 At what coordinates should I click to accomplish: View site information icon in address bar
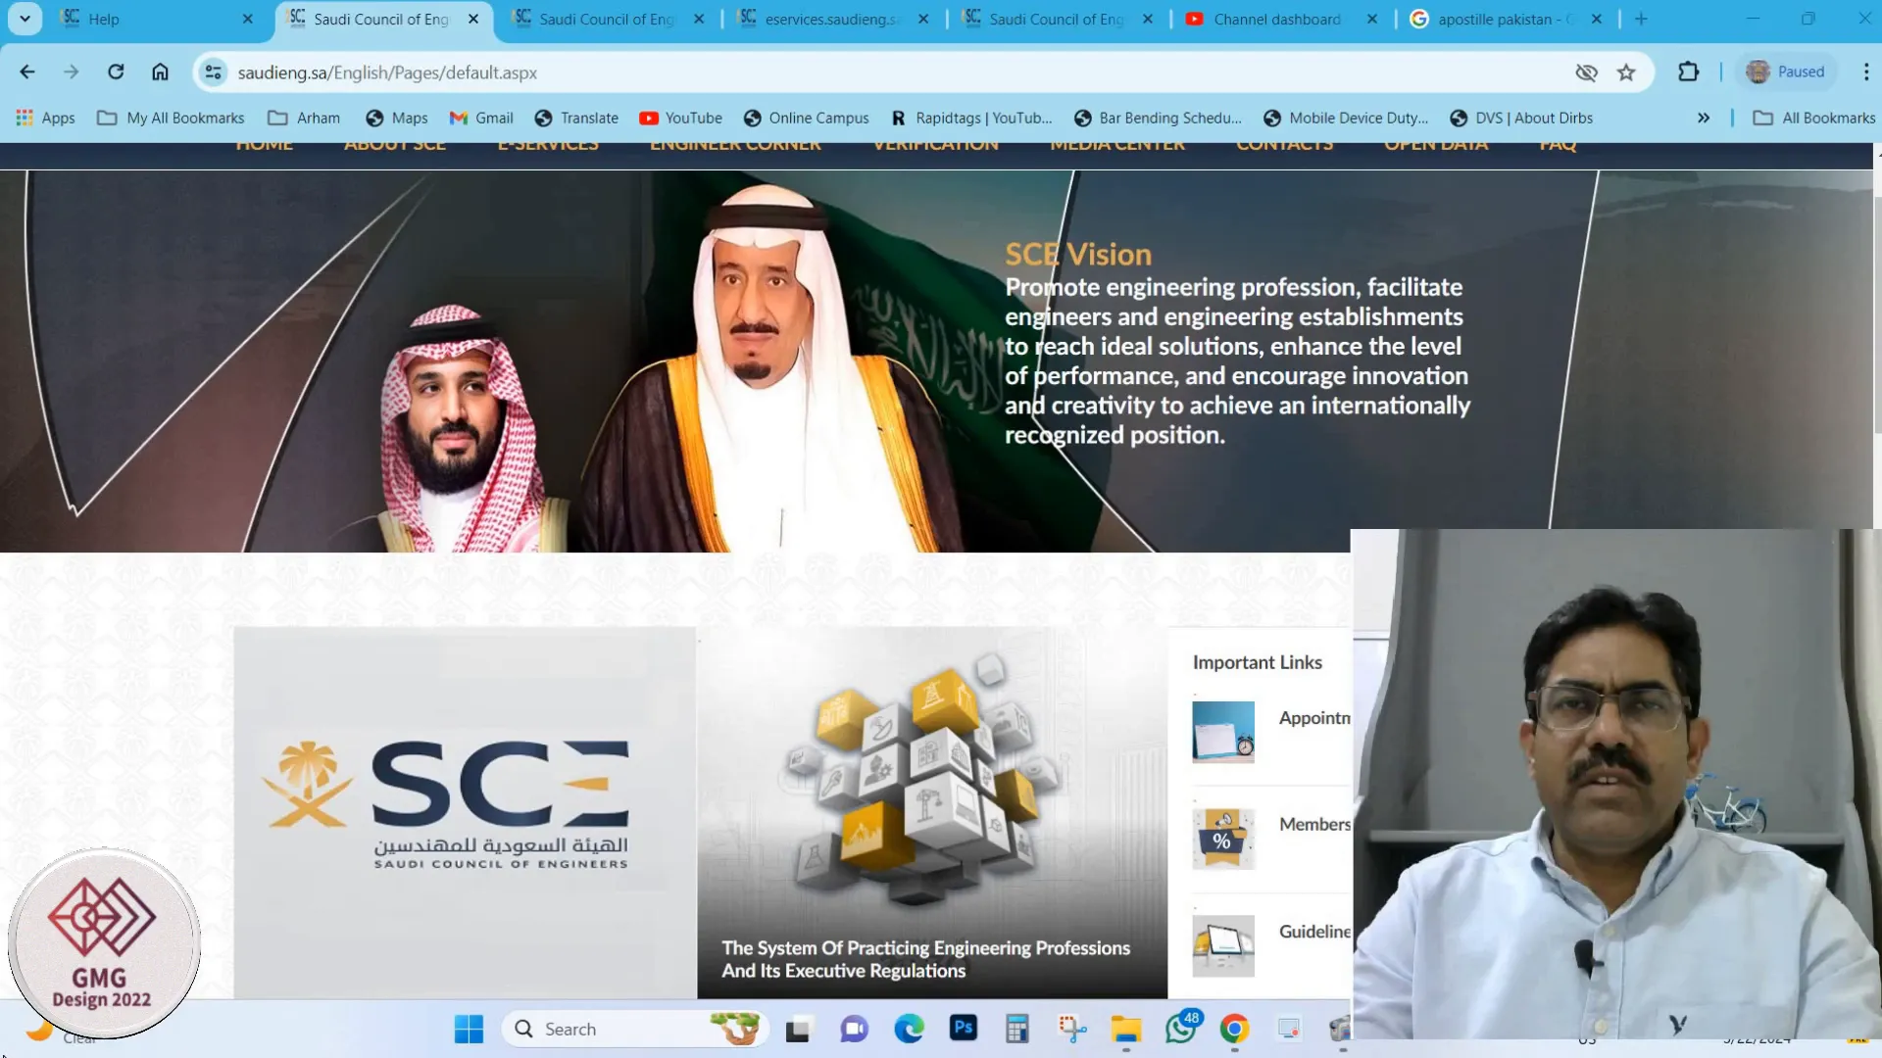[x=213, y=72]
